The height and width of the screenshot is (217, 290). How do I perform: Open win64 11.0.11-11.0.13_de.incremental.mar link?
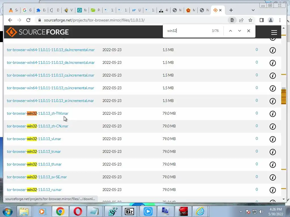point(51,62)
